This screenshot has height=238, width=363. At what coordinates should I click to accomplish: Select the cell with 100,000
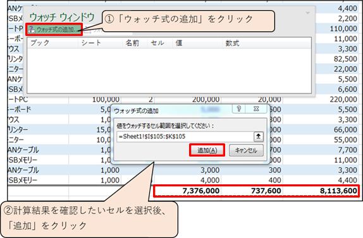pos(95,100)
